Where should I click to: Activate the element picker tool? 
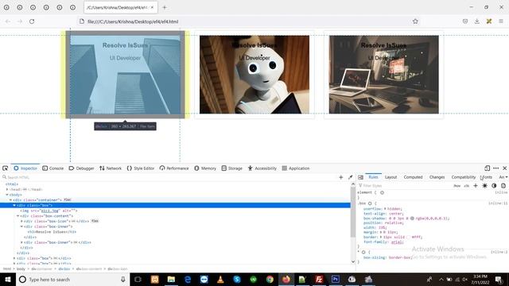point(6,168)
